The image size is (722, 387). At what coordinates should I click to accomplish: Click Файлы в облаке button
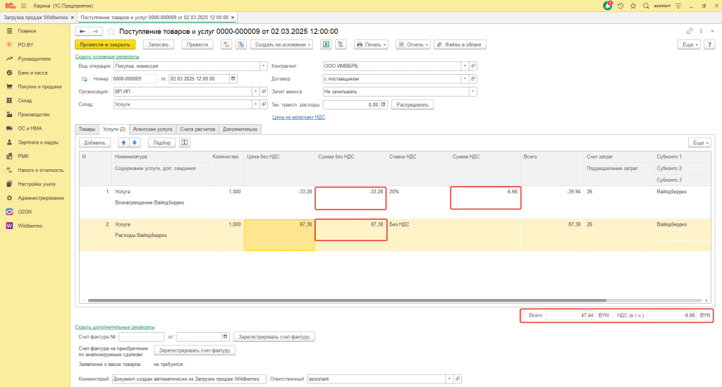click(x=460, y=44)
